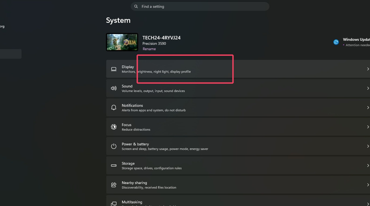Screen dimensions: 370x206
Task: Click the Windows Update sync icon
Action: point(336,42)
